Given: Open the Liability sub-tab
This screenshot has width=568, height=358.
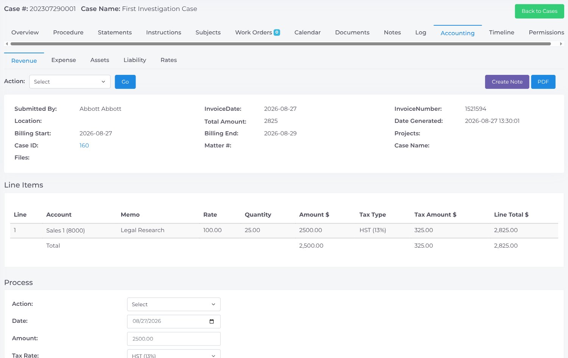Looking at the screenshot, I should click(x=135, y=60).
